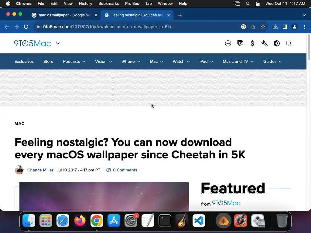Image resolution: width=311 pixels, height=233 pixels.
Task: Expand the iPhone nav dropdown
Action: 131,61
